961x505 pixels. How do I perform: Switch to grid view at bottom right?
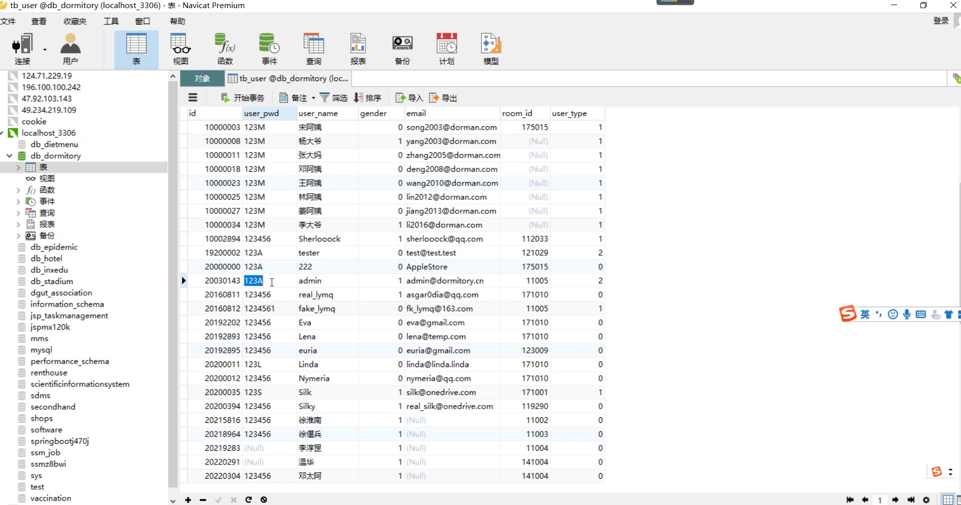click(x=948, y=500)
